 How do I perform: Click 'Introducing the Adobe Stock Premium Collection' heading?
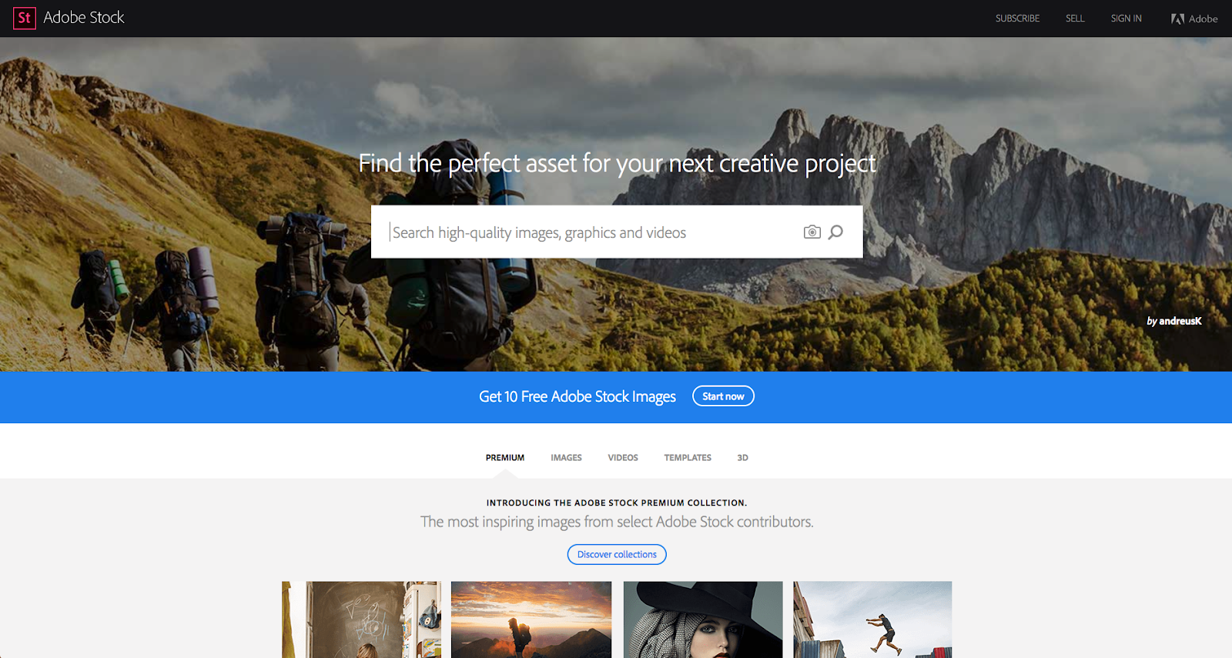click(x=617, y=503)
